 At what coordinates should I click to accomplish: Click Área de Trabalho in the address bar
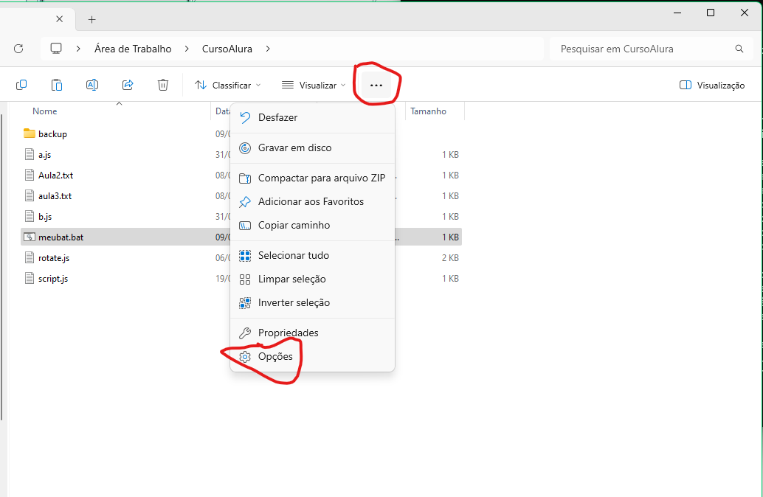(133, 49)
